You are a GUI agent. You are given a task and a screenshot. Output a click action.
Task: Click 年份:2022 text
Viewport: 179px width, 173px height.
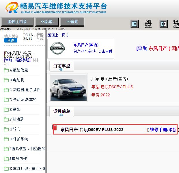100,95
